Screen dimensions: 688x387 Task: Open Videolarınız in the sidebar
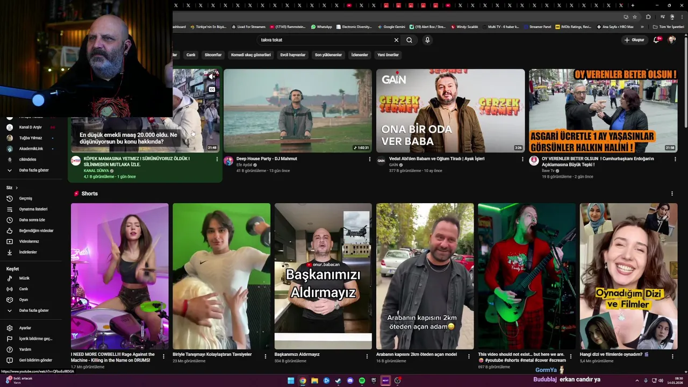pos(31,241)
